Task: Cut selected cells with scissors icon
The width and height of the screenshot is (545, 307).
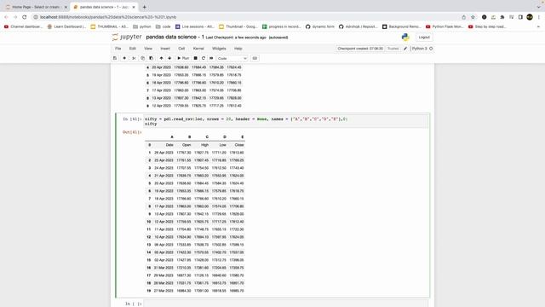Action: tap(134, 58)
